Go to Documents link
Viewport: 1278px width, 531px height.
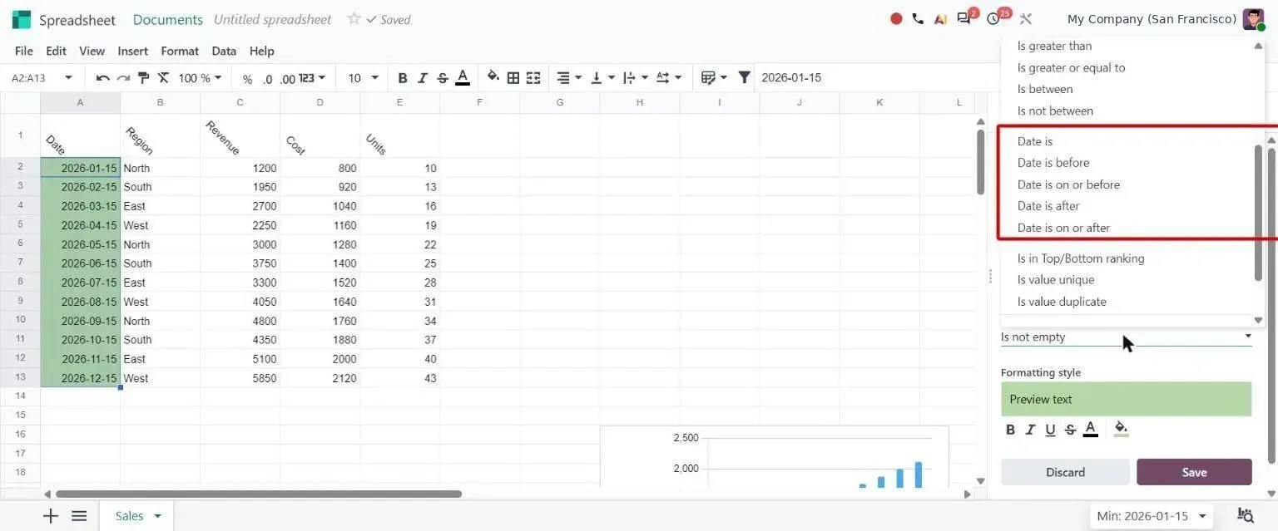pos(167,19)
